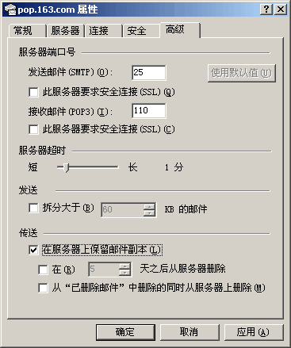Click the POP3 port number field
This screenshot has height=348, width=291.
point(149,111)
